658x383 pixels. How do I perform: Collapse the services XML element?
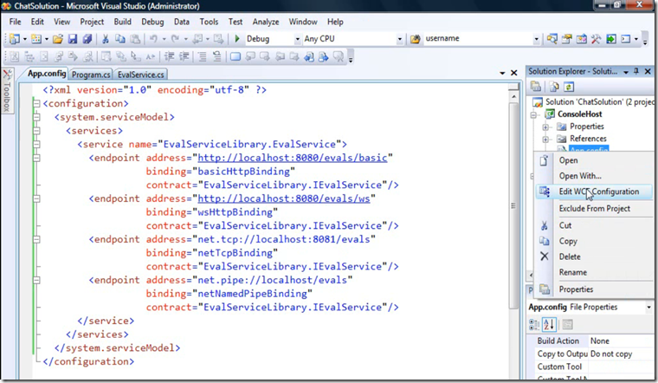point(36,131)
